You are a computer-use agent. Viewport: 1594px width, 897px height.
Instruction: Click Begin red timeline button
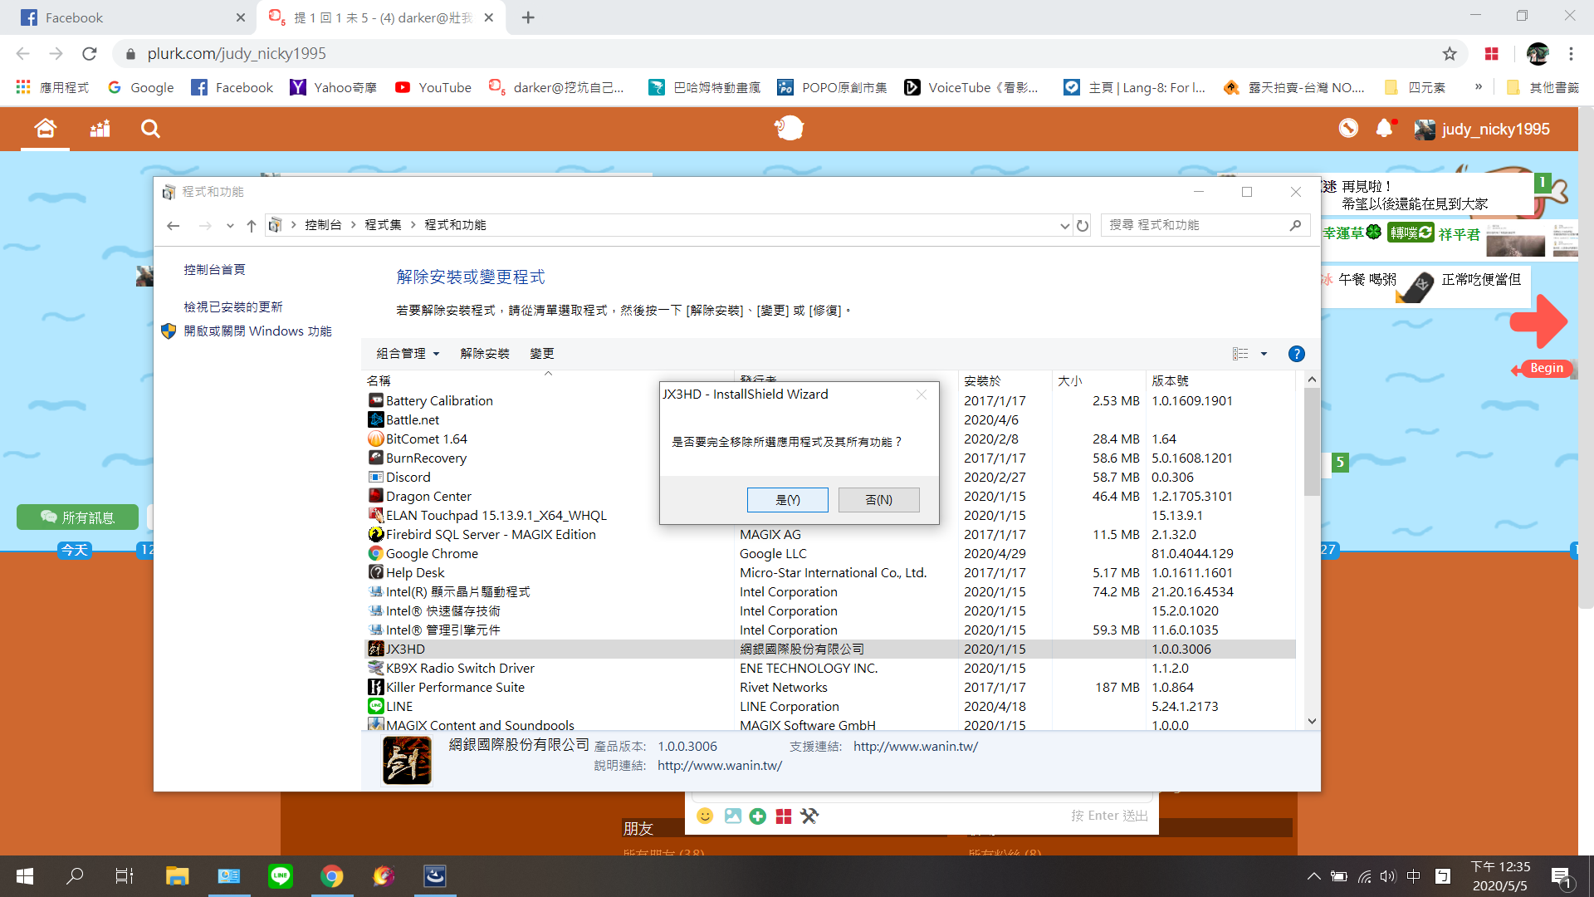pyautogui.click(x=1545, y=369)
